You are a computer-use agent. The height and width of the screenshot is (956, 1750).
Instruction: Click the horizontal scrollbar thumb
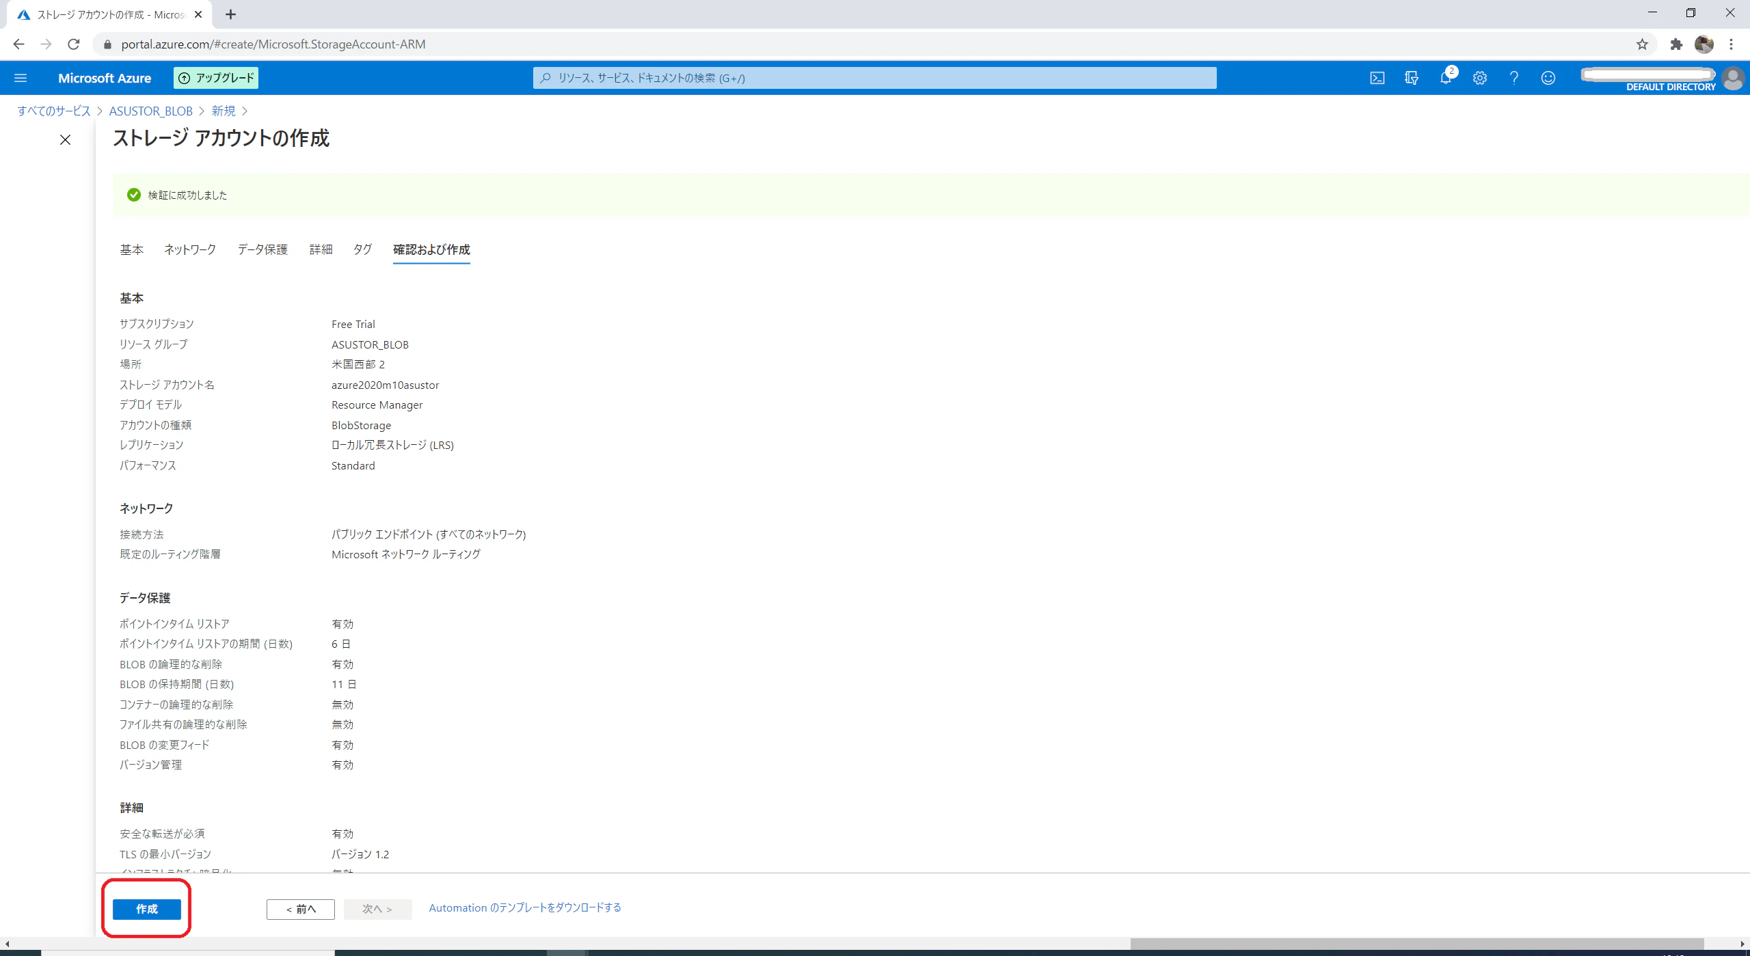coord(1416,944)
